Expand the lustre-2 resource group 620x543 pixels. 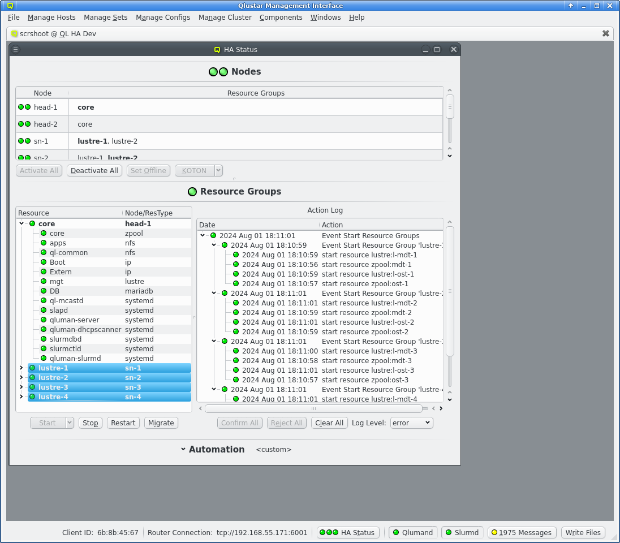pyautogui.click(x=21, y=377)
